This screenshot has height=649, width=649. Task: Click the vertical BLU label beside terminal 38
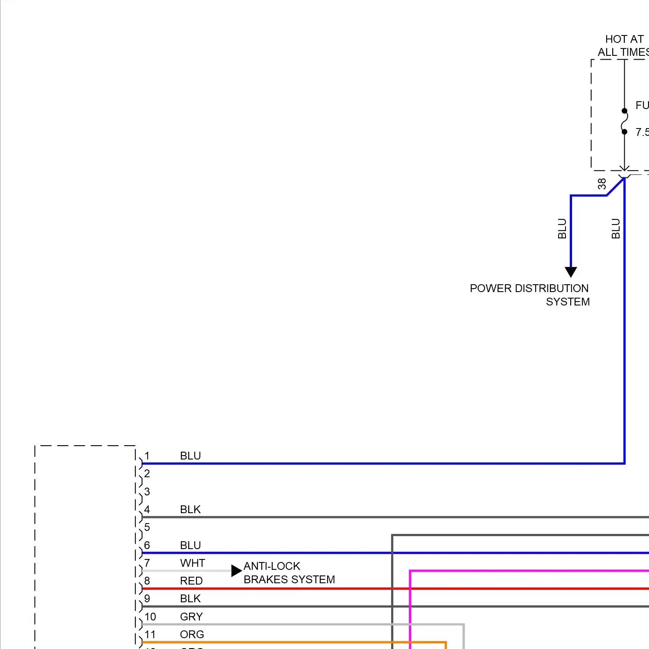click(562, 228)
